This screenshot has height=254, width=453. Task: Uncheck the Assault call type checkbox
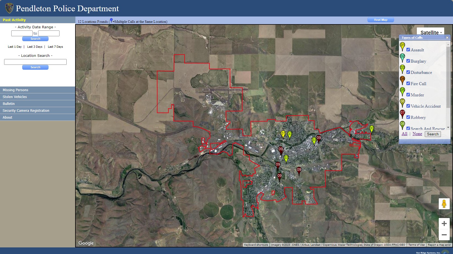pyautogui.click(x=408, y=50)
